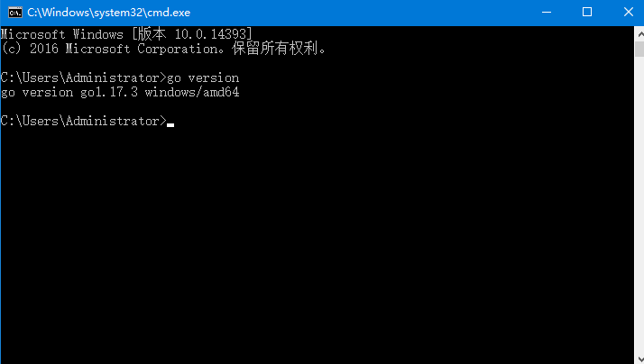Screen dimensions: 644x364
Task: Click the last C:\Users\Administrator> prompt
Action: pyautogui.click(x=83, y=121)
